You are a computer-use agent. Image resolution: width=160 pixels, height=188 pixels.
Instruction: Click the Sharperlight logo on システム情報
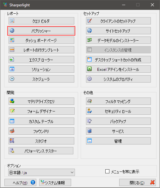coord(43,182)
